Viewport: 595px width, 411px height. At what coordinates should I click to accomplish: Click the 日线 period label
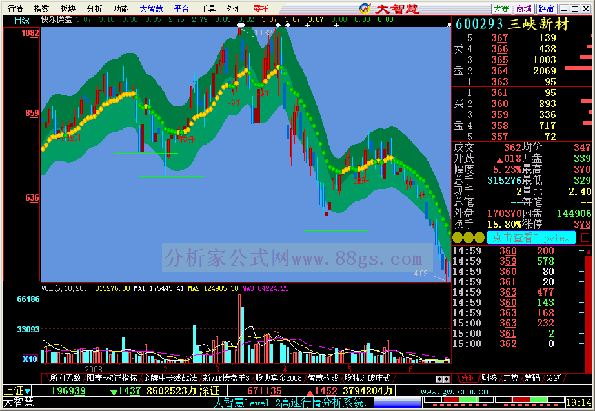pyautogui.click(x=22, y=20)
